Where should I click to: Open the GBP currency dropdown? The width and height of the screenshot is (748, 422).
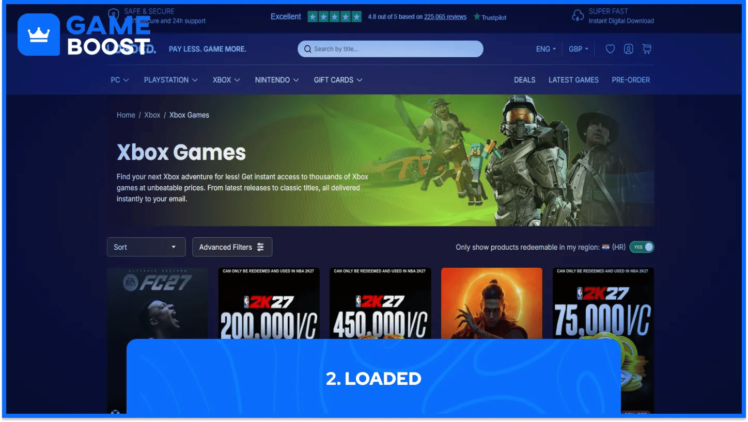coord(579,49)
